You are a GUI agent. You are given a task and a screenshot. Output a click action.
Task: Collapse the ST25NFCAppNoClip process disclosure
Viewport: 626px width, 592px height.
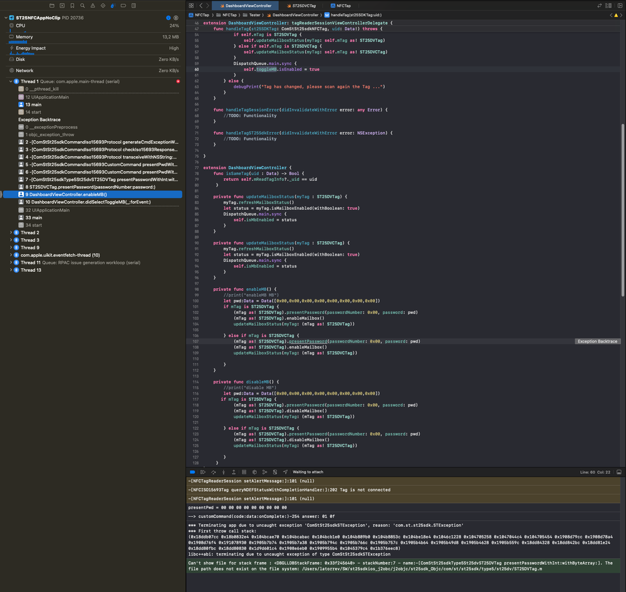click(5, 18)
